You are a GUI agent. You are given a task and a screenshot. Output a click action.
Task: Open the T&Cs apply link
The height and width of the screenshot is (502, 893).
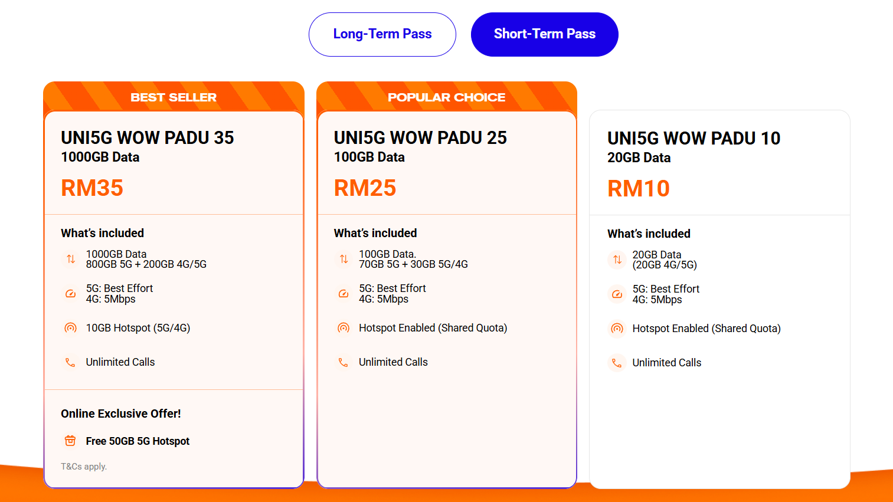pos(84,467)
